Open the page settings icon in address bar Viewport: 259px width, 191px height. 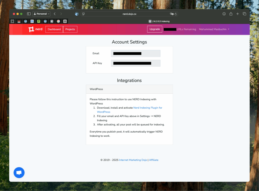[x=83, y=14]
